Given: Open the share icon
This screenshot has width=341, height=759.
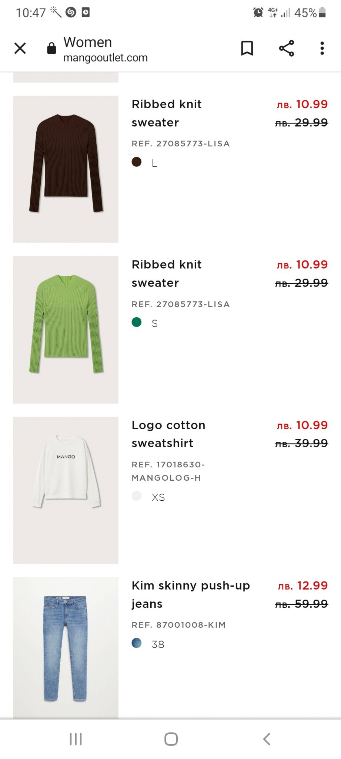Looking at the screenshot, I should [286, 48].
